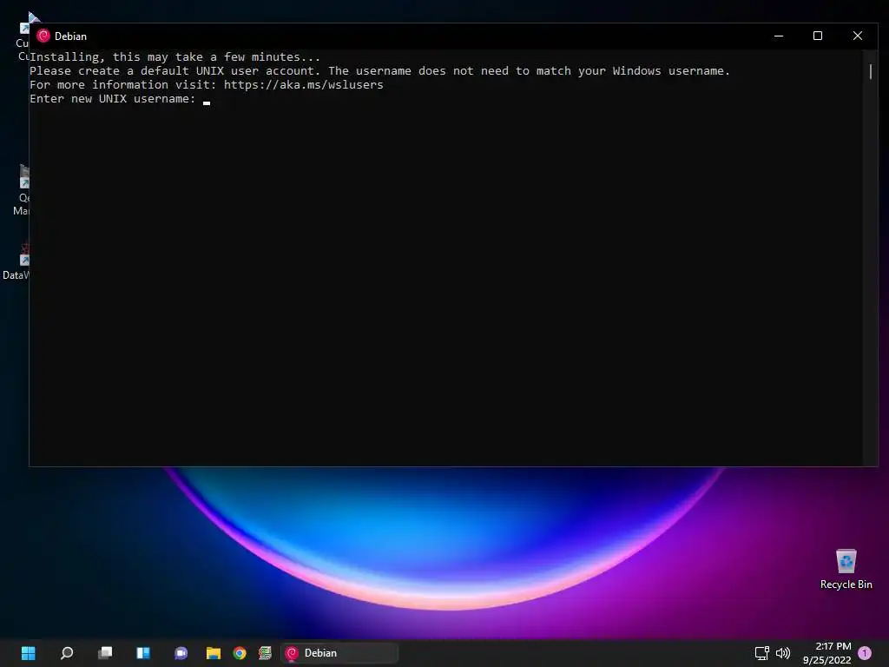The height and width of the screenshot is (667, 889).
Task: Minimize the Debian window
Action: click(779, 36)
